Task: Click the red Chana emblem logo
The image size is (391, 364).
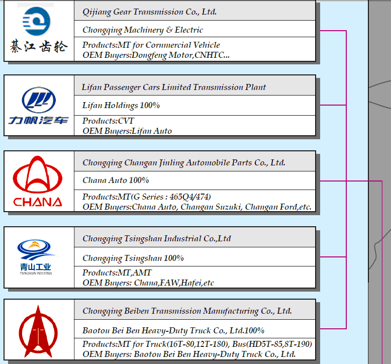Action: [x=37, y=174]
